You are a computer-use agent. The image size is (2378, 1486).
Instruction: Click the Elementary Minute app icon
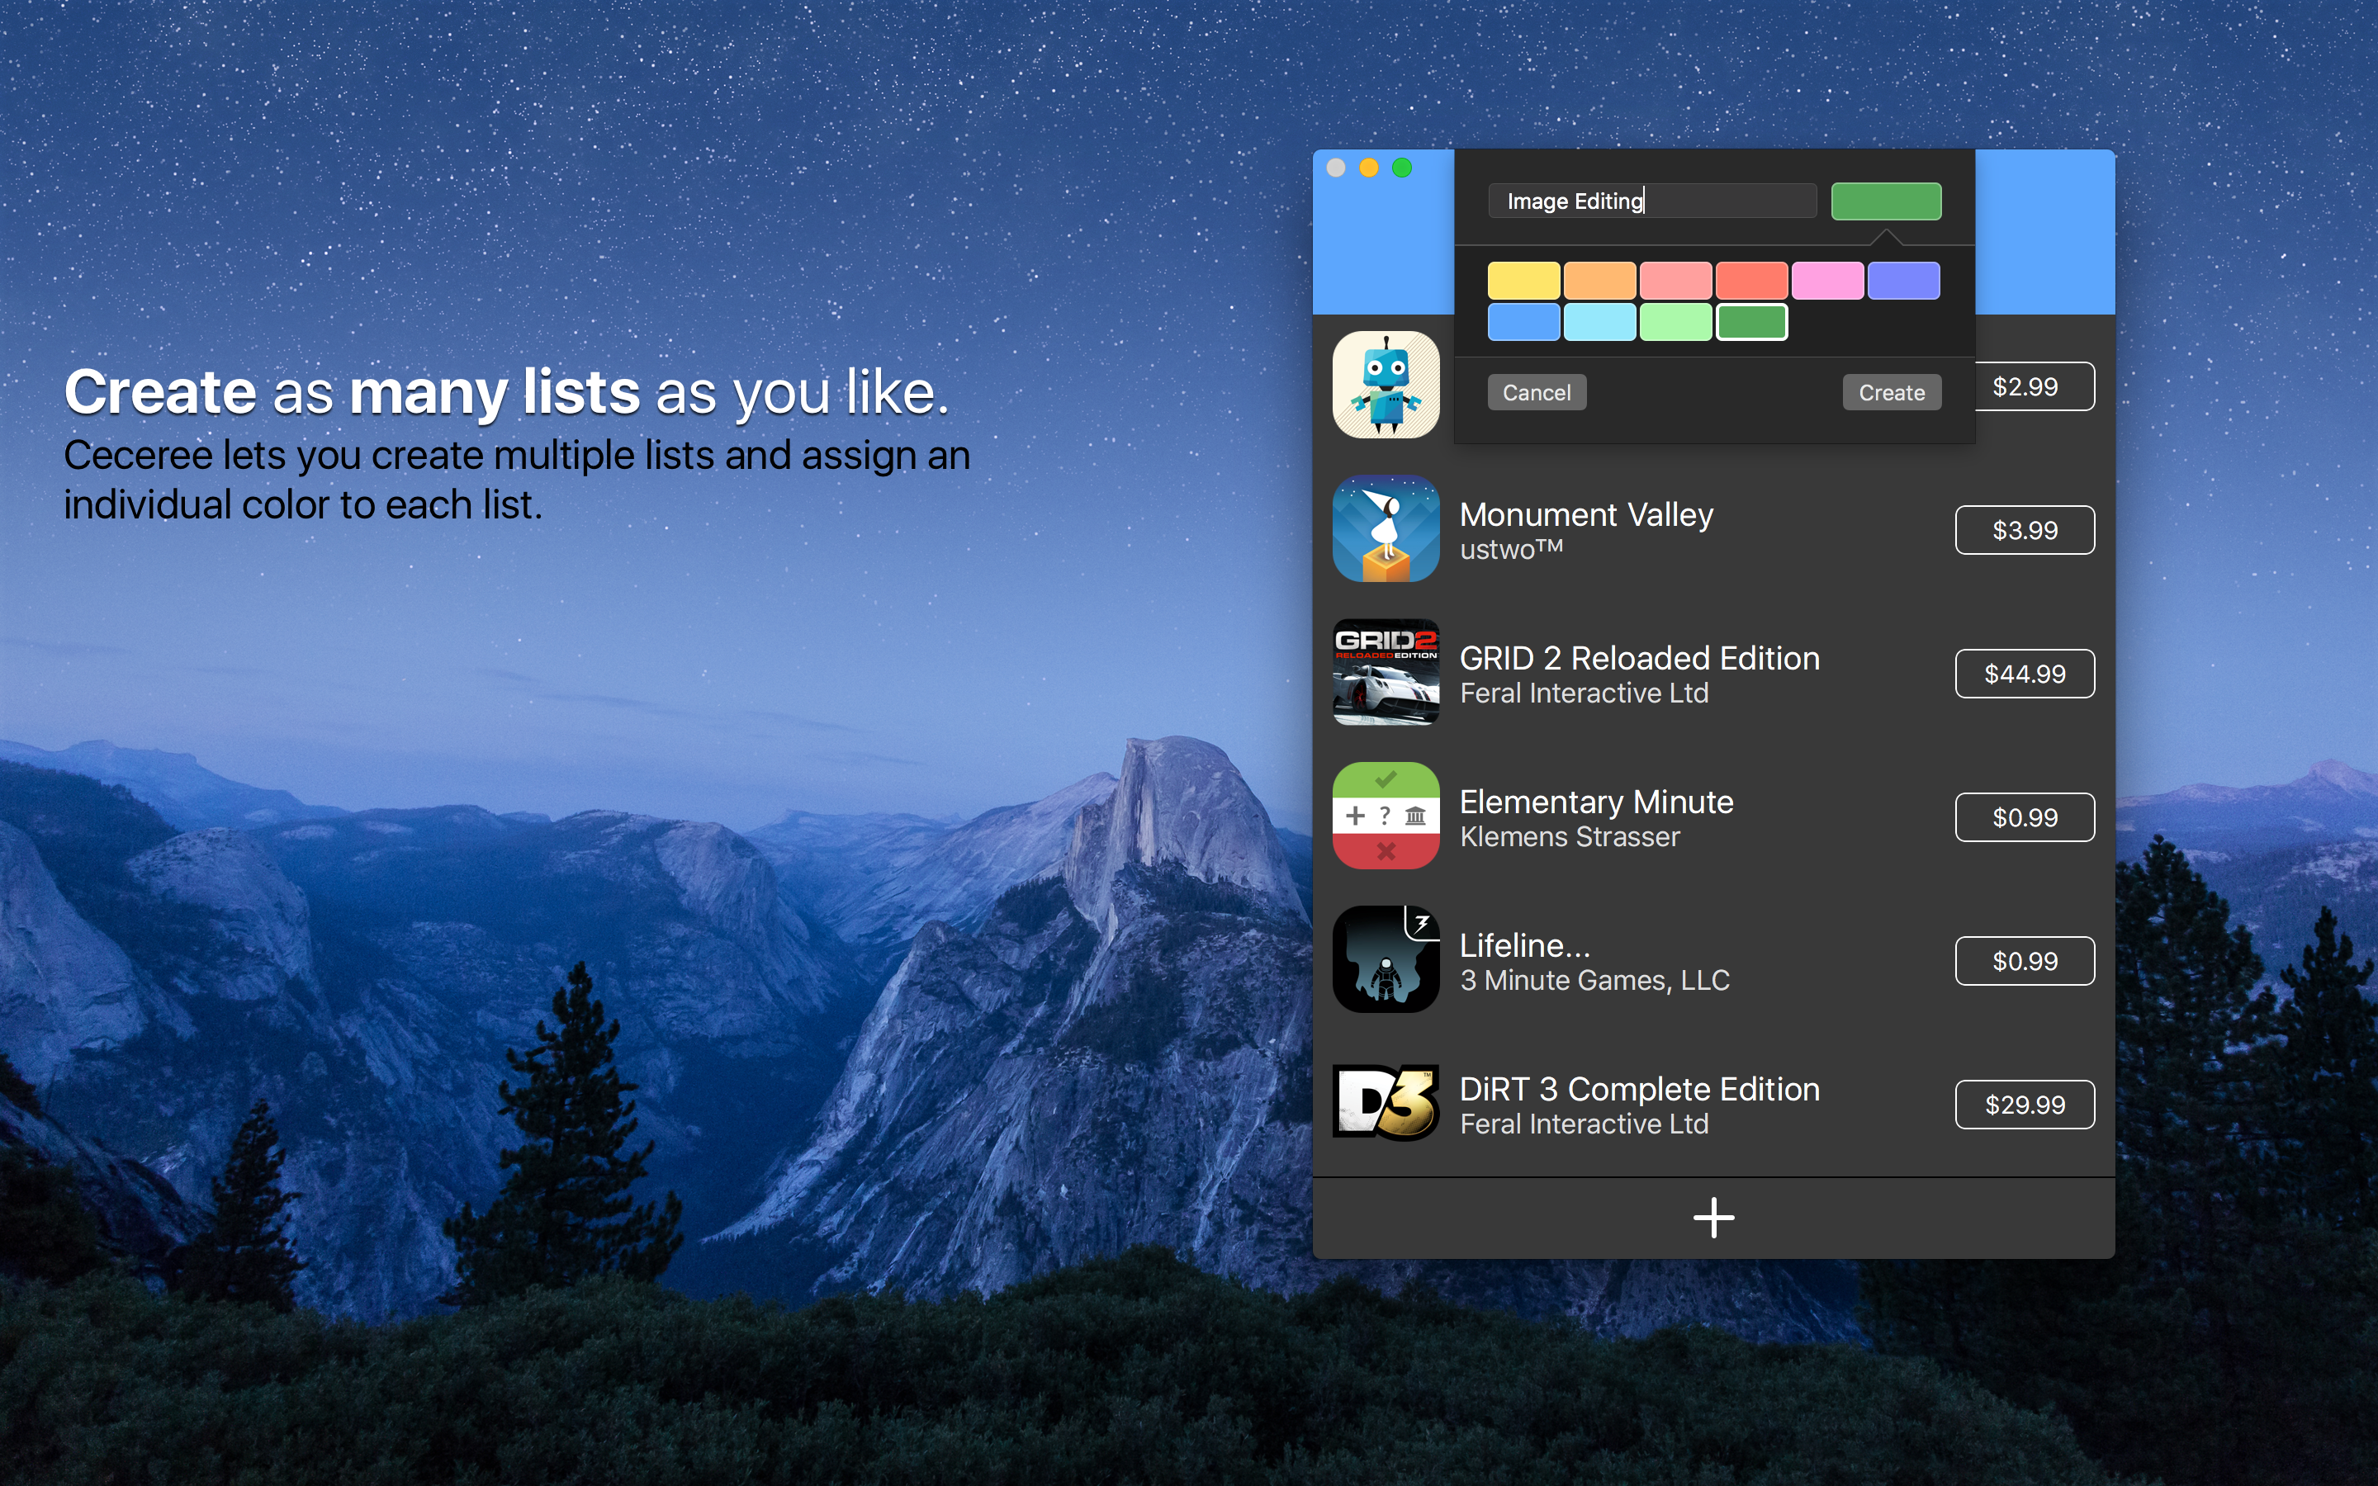[x=1386, y=816]
